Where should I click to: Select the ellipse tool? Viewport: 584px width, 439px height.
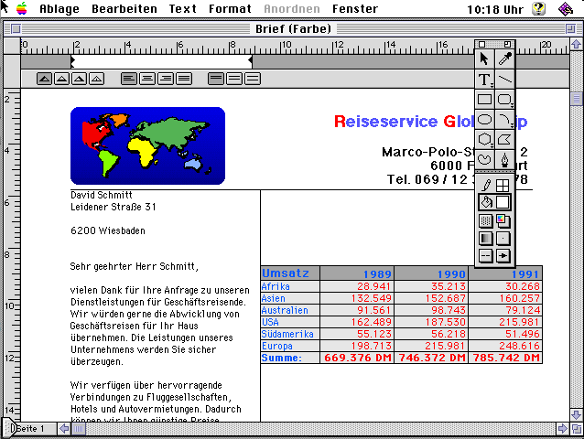coord(484,120)
